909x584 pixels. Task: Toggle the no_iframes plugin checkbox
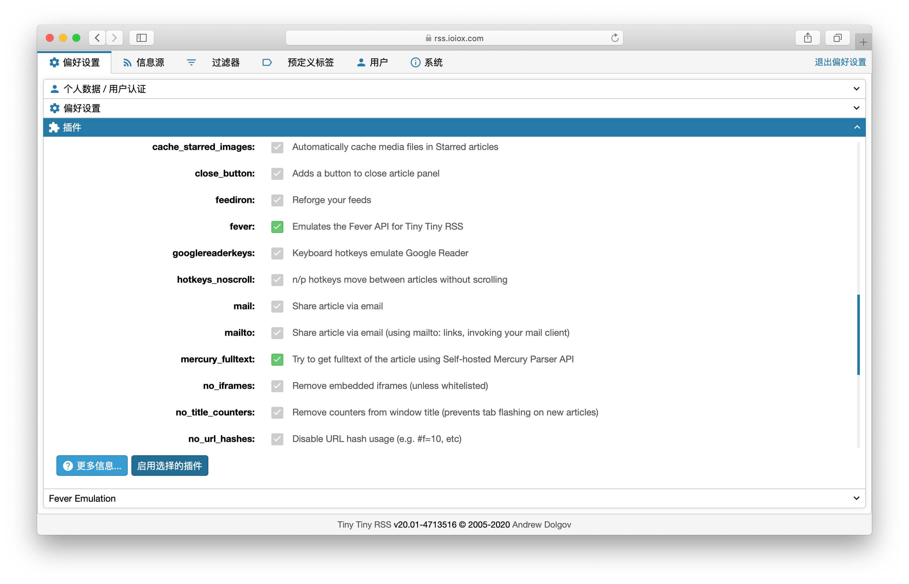277,386
